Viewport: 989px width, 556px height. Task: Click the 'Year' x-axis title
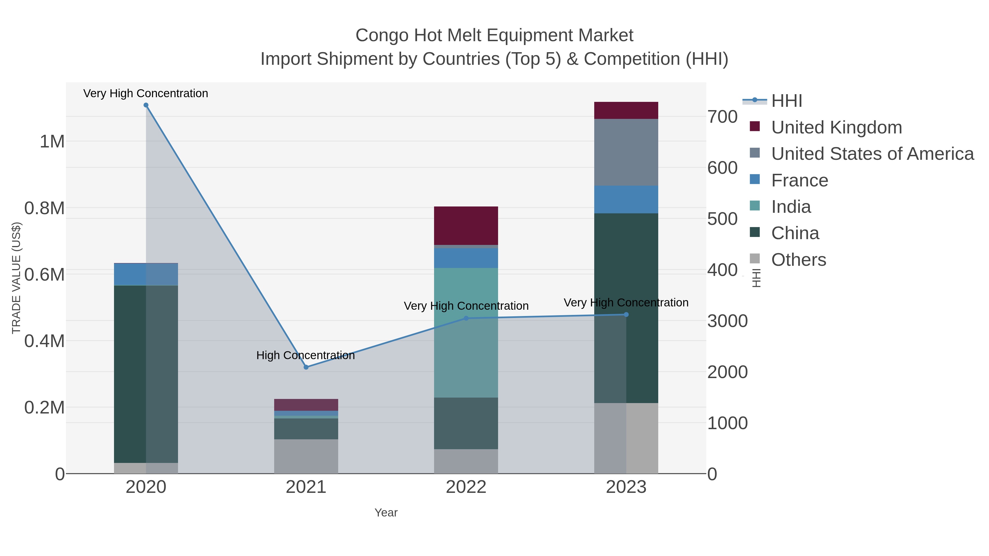tap(386, 512)
